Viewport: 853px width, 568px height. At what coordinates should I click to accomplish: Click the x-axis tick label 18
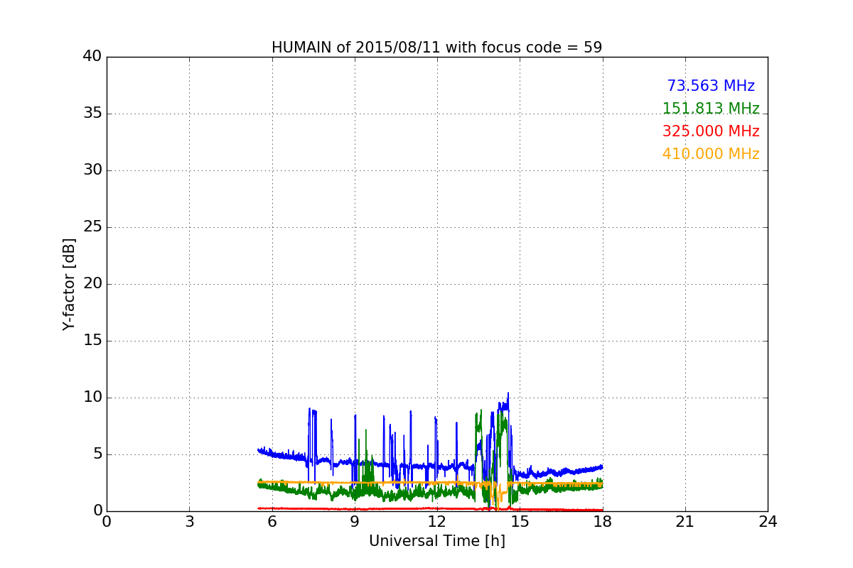click(x=603, y=522)
